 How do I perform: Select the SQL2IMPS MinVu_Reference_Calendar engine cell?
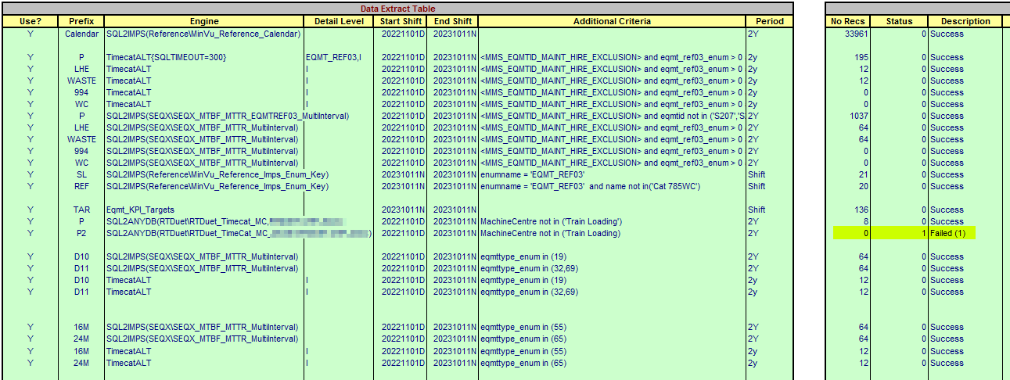tap(203, 34)
